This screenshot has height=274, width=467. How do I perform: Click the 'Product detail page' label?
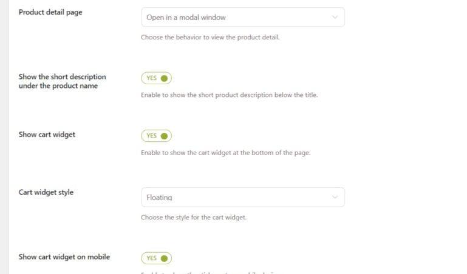click(x=50, y=13)
